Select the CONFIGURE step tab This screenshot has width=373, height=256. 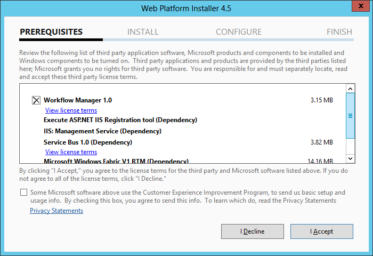point(239,31)
